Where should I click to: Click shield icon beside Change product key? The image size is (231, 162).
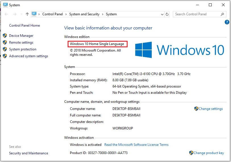coord(191,153)
